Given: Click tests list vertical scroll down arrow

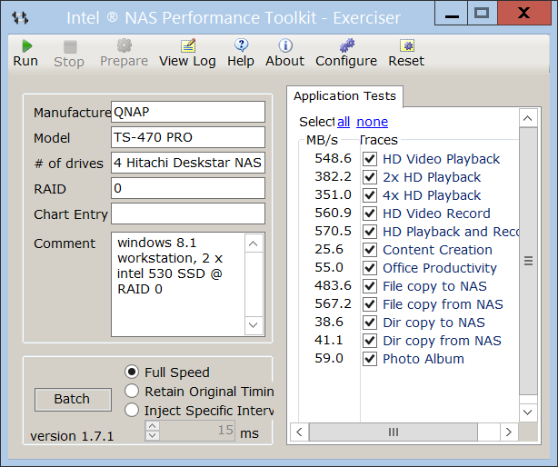Looking at the screenshot, I should tap(528, 412).
